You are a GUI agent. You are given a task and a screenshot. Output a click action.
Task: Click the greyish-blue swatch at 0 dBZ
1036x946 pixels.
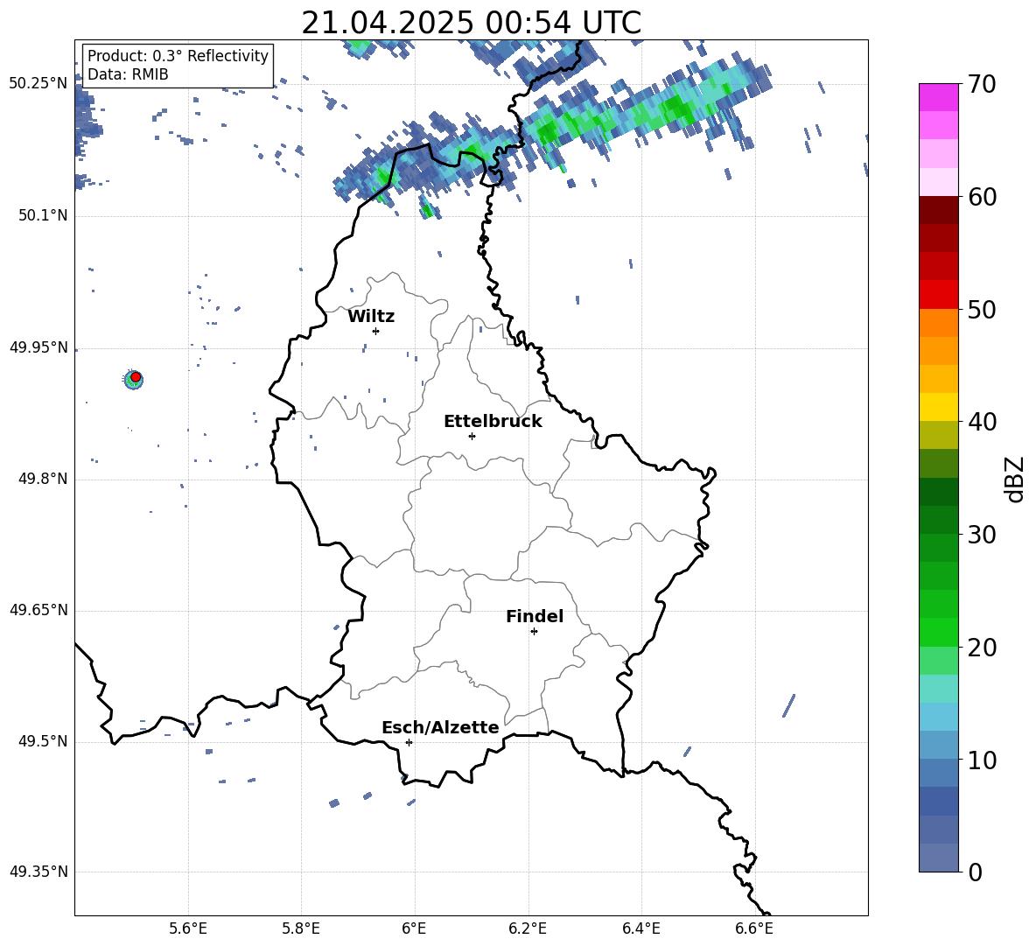938,858
